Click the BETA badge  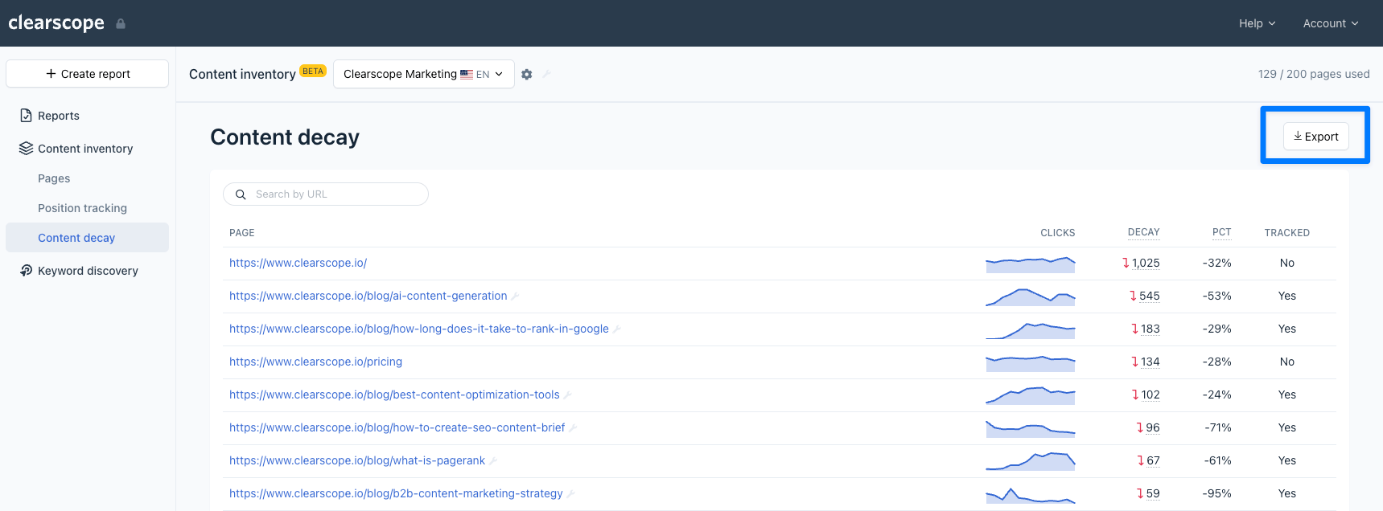point(313,71)
